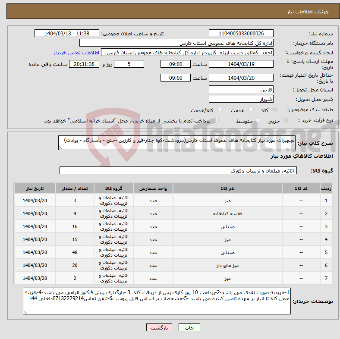The image size is (340, 339).
Task: Click the response deadline date 1404/03/19
Action: tap(241, 64)
